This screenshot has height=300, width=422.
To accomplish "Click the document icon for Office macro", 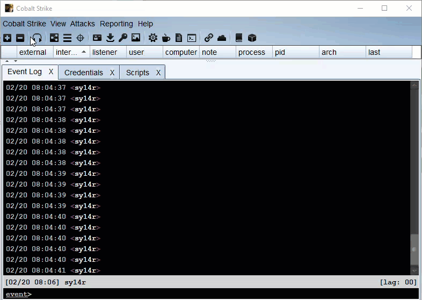I will [179, 38].
